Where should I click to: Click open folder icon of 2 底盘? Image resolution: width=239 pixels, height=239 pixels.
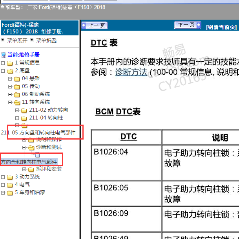click(x=10, y=71)
